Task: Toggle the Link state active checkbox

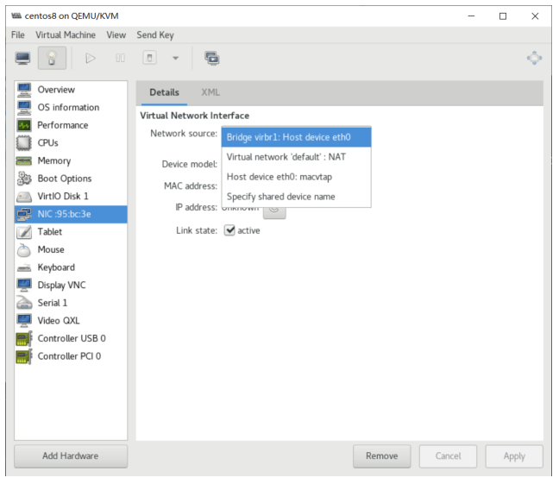Action: coord(229,230)
